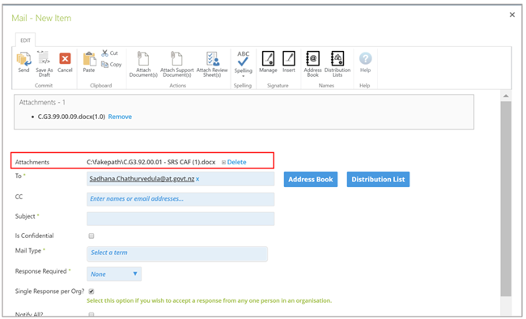This screenshot has height=319, width=526.
Task: Tick the Is Confidential checkbox
Action: pos(91,236)
